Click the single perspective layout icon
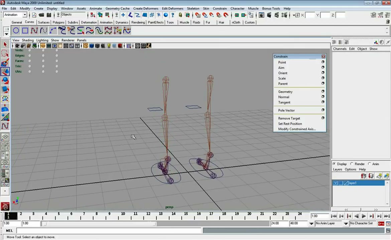The height and width of the screenshot is (240, 391). point(5,137)
